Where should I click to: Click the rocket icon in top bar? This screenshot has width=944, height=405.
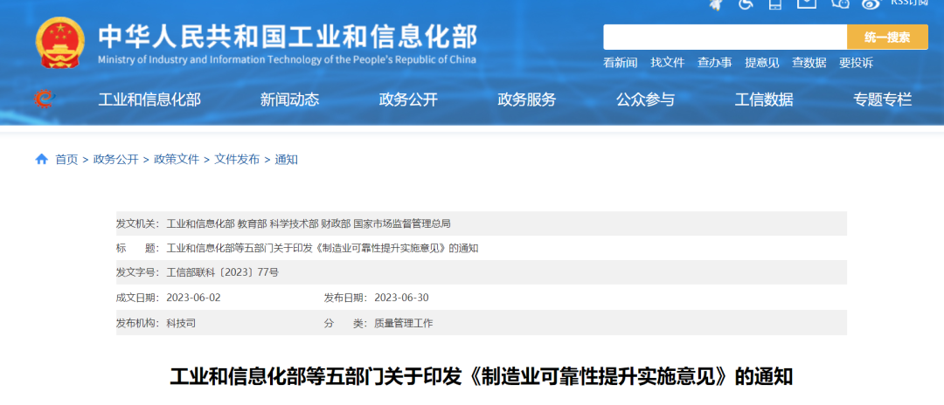click(x=715, y=4)
